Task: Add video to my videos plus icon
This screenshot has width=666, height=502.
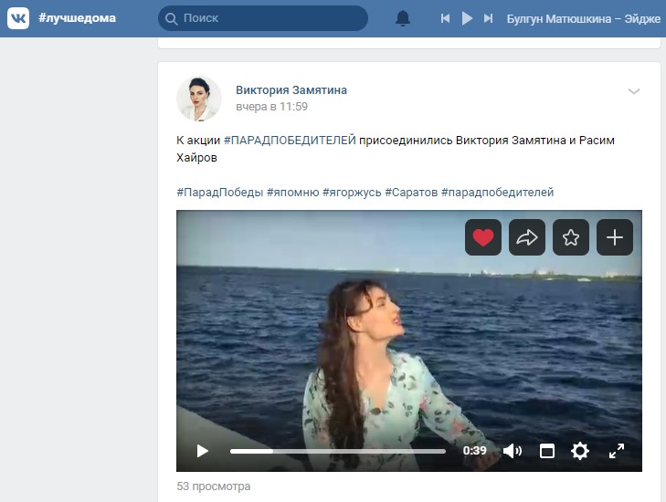Action: pos(615,237)
